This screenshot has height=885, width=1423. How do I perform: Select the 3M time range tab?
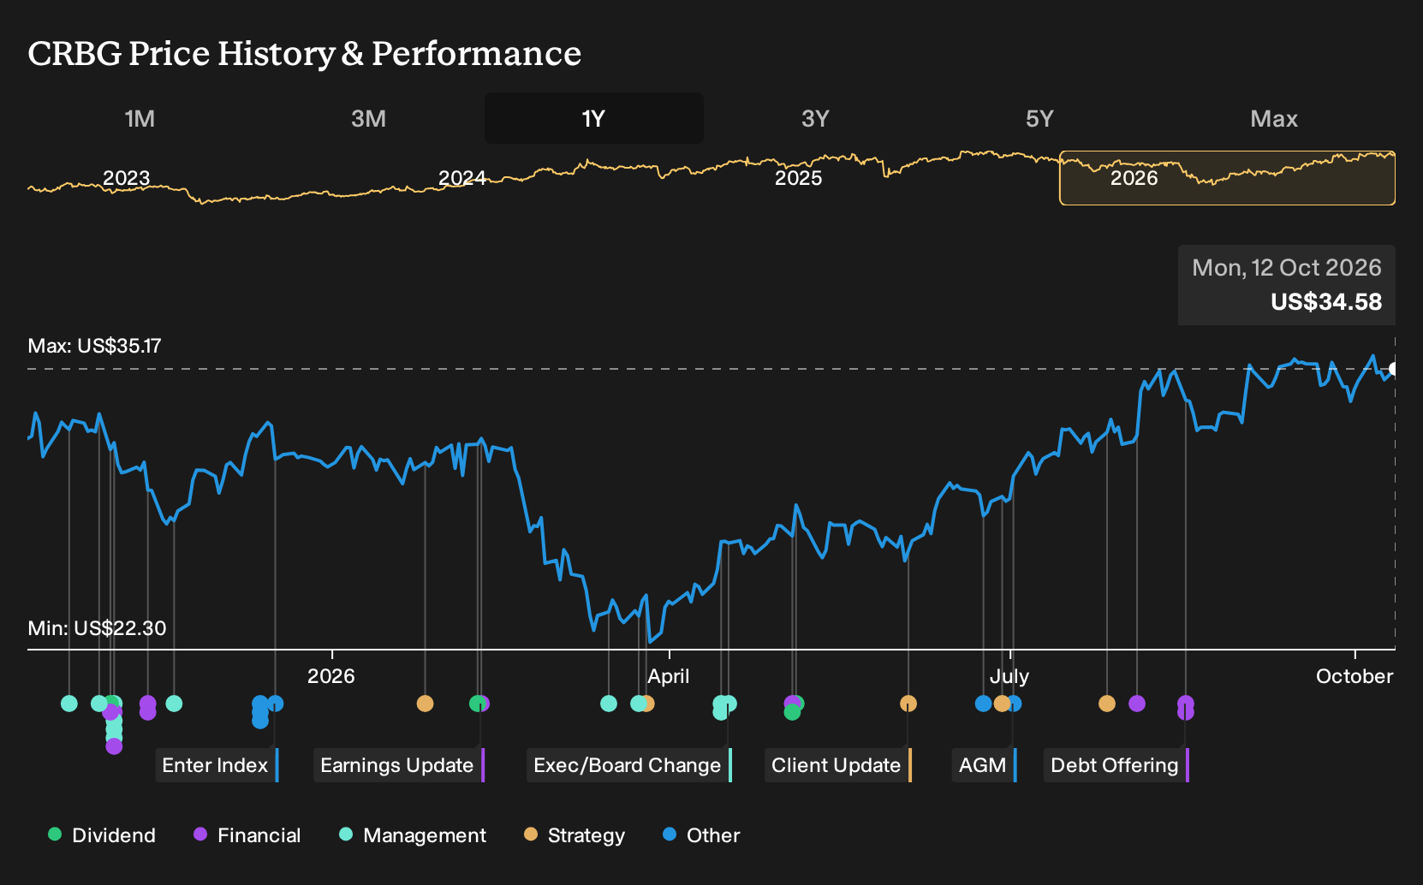pos(368,118)
